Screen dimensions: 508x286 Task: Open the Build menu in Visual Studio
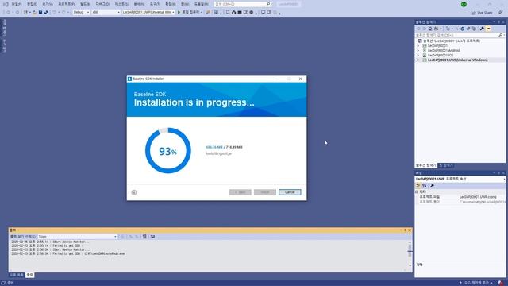[85, 4]
